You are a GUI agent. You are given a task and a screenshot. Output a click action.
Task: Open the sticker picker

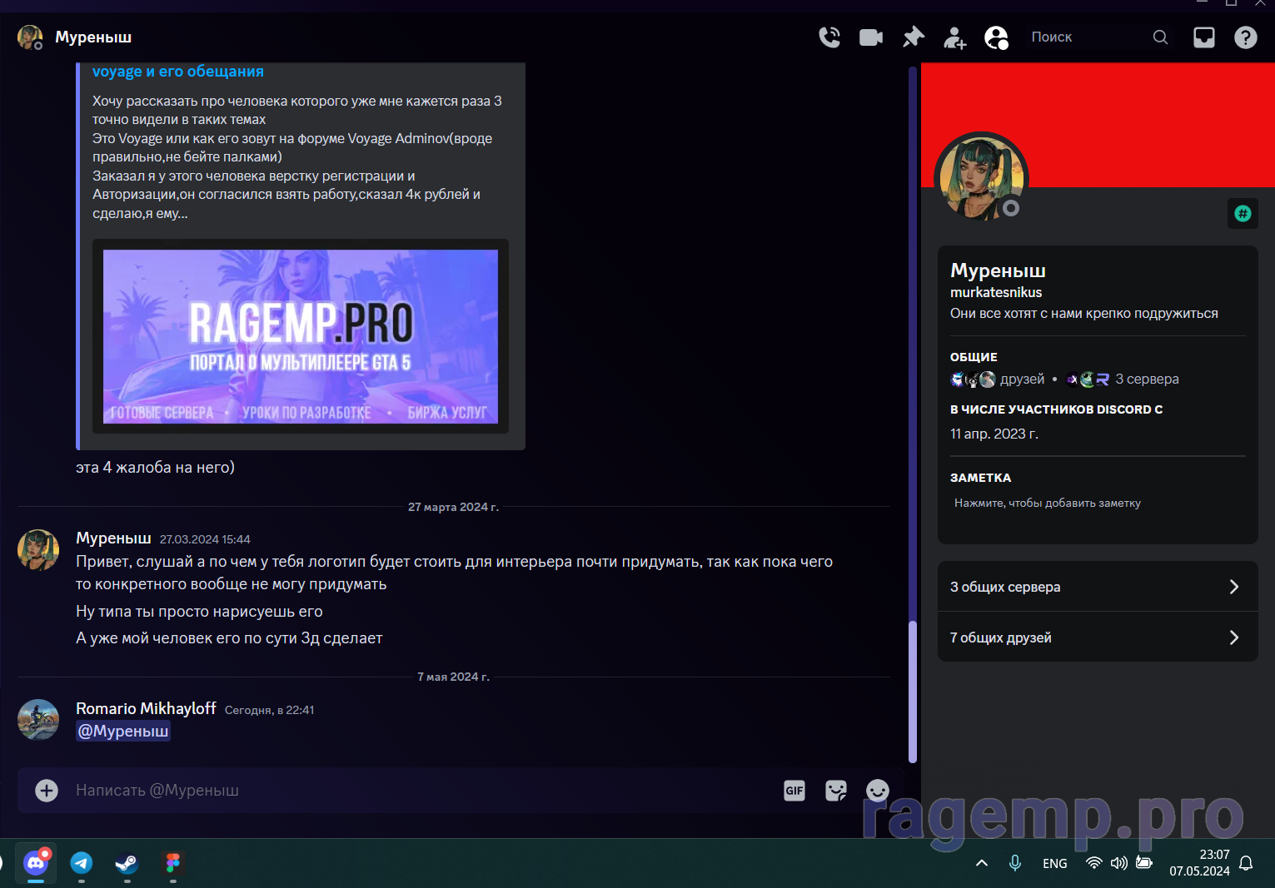point(836,791)
